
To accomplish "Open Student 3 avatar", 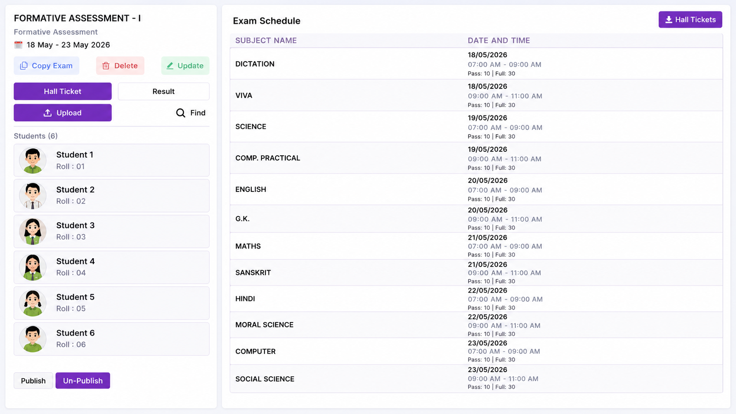I will coord(33,231).
